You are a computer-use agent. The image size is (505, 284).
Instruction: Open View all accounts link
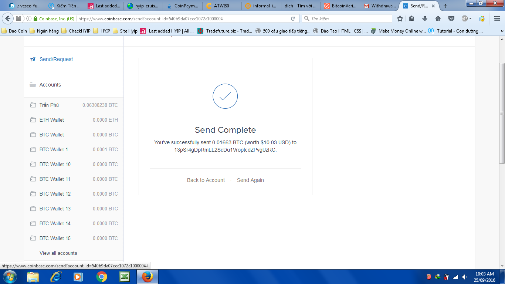coord(58,253)
